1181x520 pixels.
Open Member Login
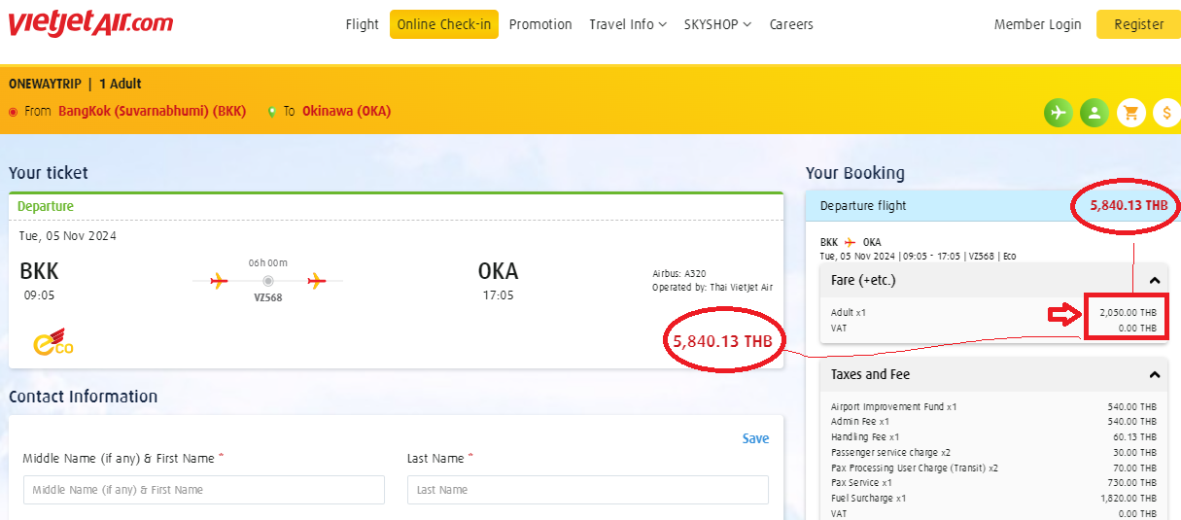(x=1037, y=24)
